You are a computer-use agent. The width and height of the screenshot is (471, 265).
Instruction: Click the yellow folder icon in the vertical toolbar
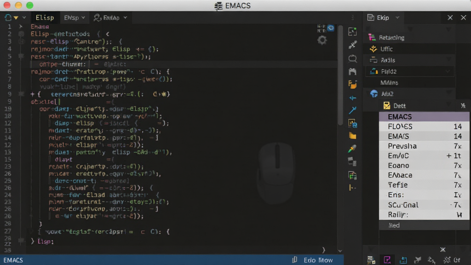pyautogui.click(x=353, y=136)
